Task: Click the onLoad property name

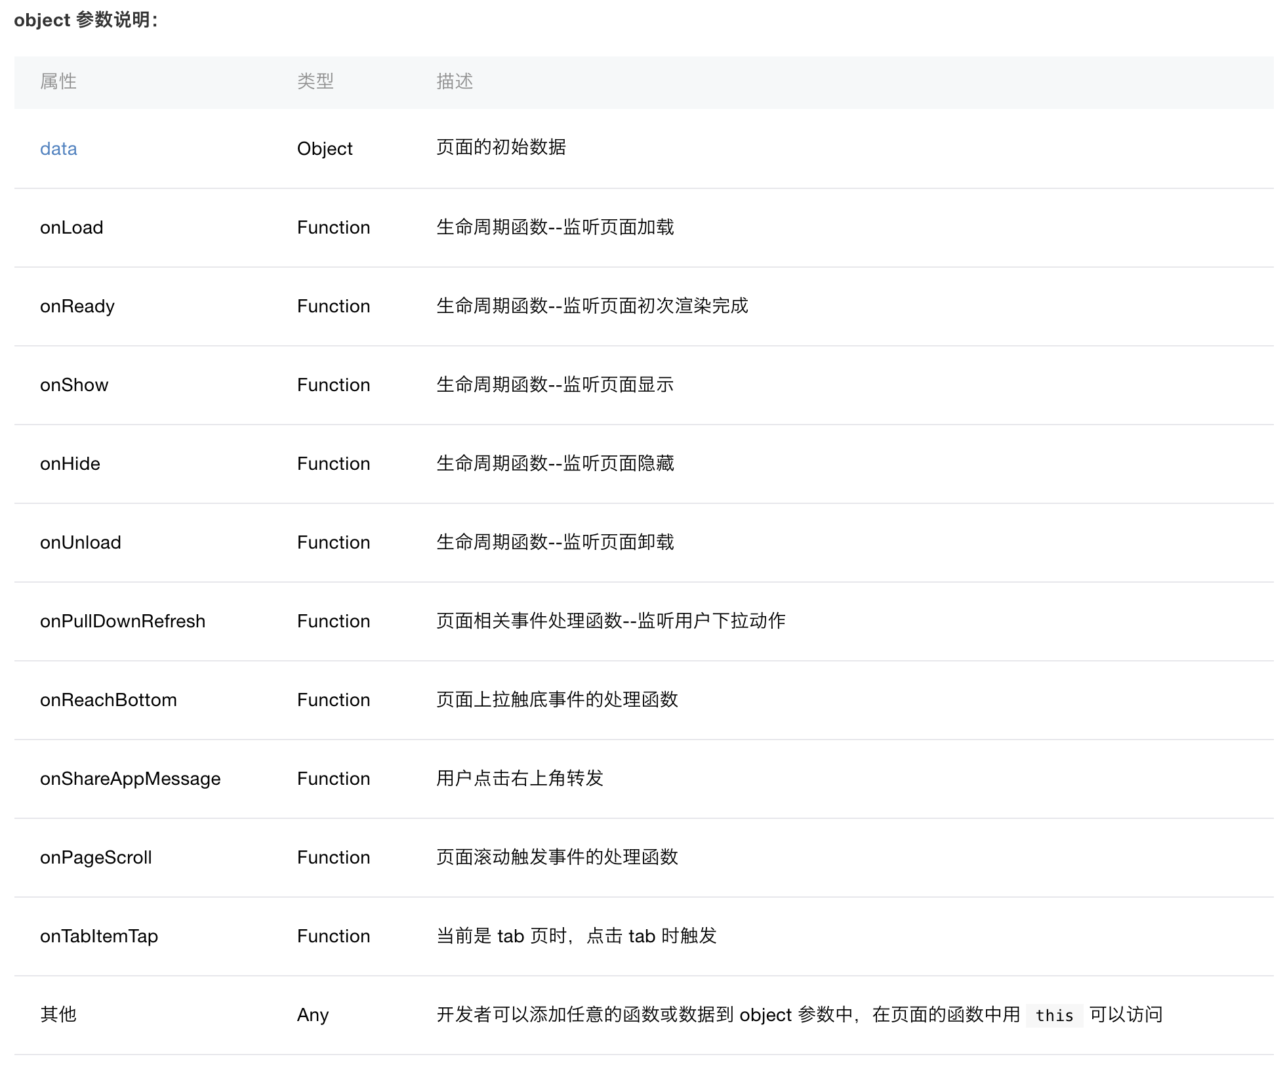Action: coord(71,228)
